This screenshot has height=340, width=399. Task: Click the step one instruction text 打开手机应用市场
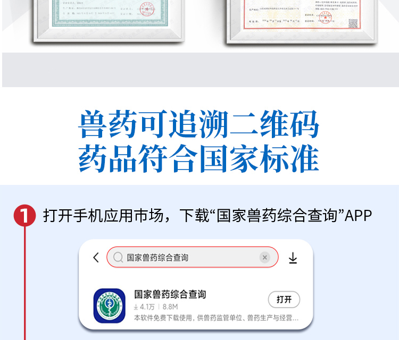point(103,216)
